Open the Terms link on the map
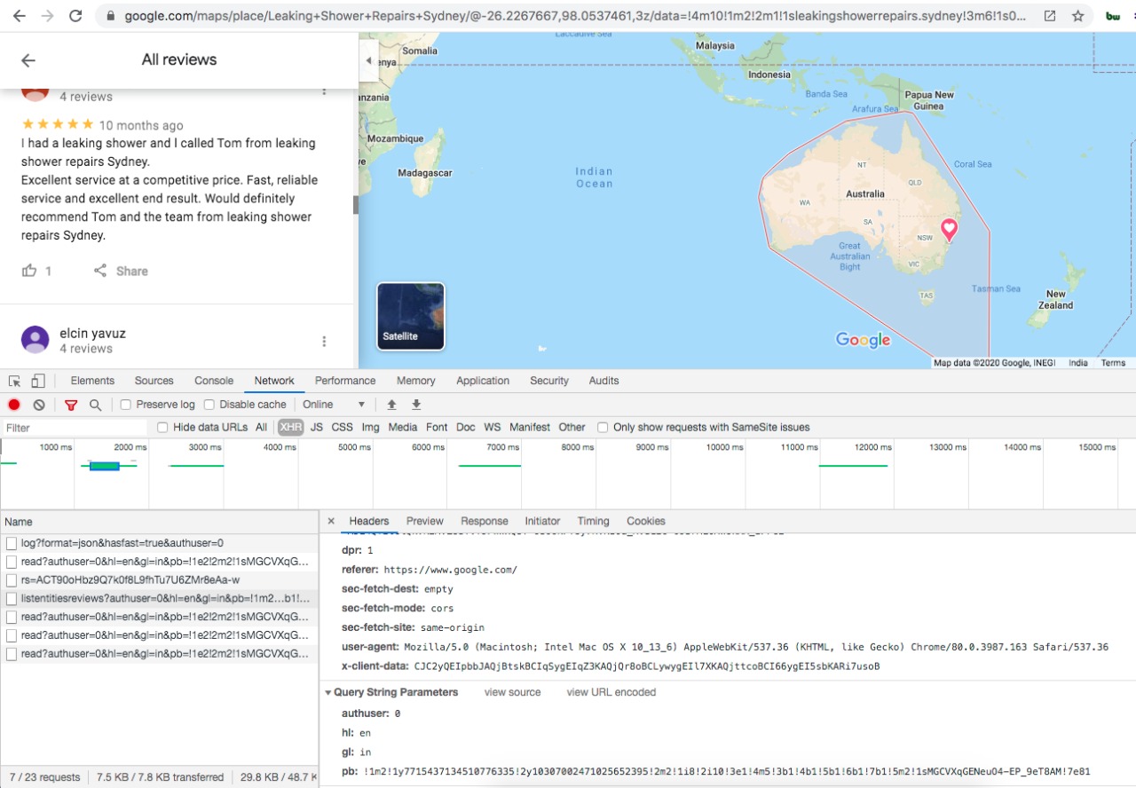The image size is (1136, 788). 1113,363
